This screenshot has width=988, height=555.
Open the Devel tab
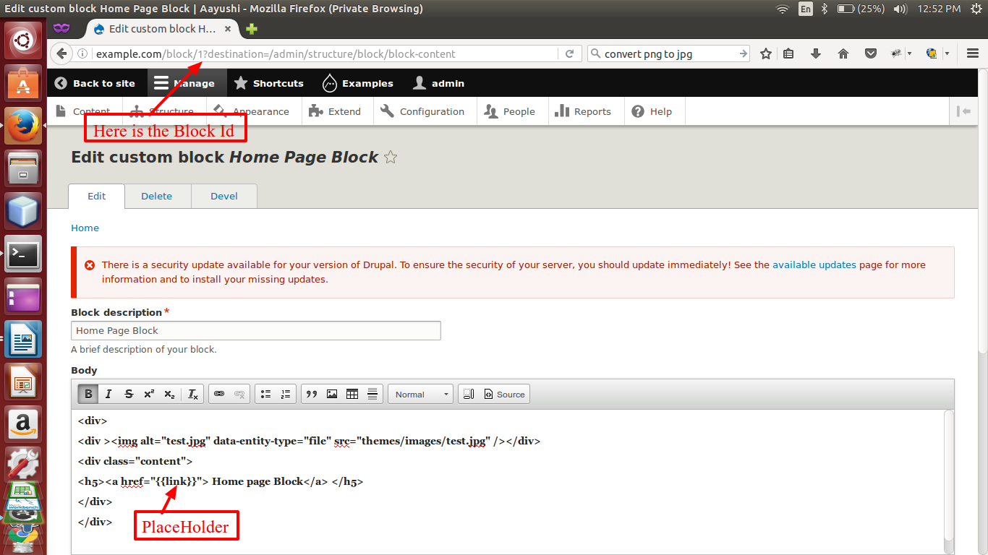[x=223, y=196]
